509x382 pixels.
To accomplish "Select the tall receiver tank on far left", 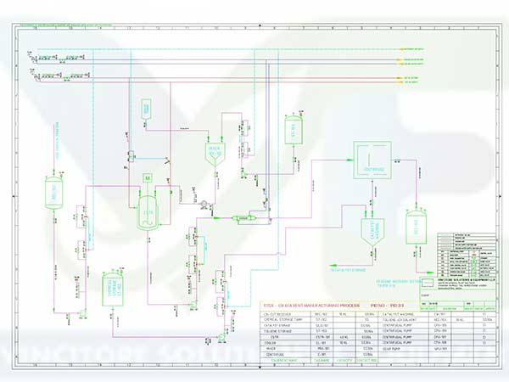I will point(54,193).
